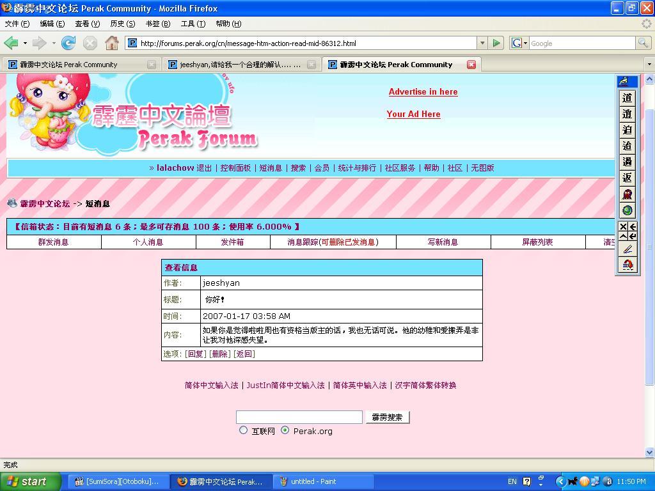Click the page vertical scrollbar thumb

coord(650,246)
